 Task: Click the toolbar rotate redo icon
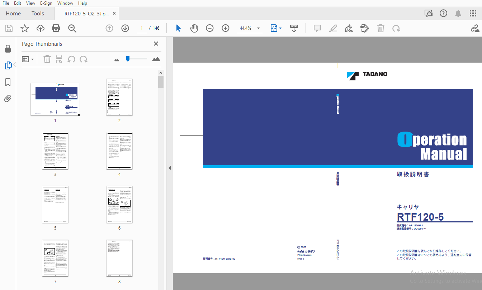coord(396,28)
